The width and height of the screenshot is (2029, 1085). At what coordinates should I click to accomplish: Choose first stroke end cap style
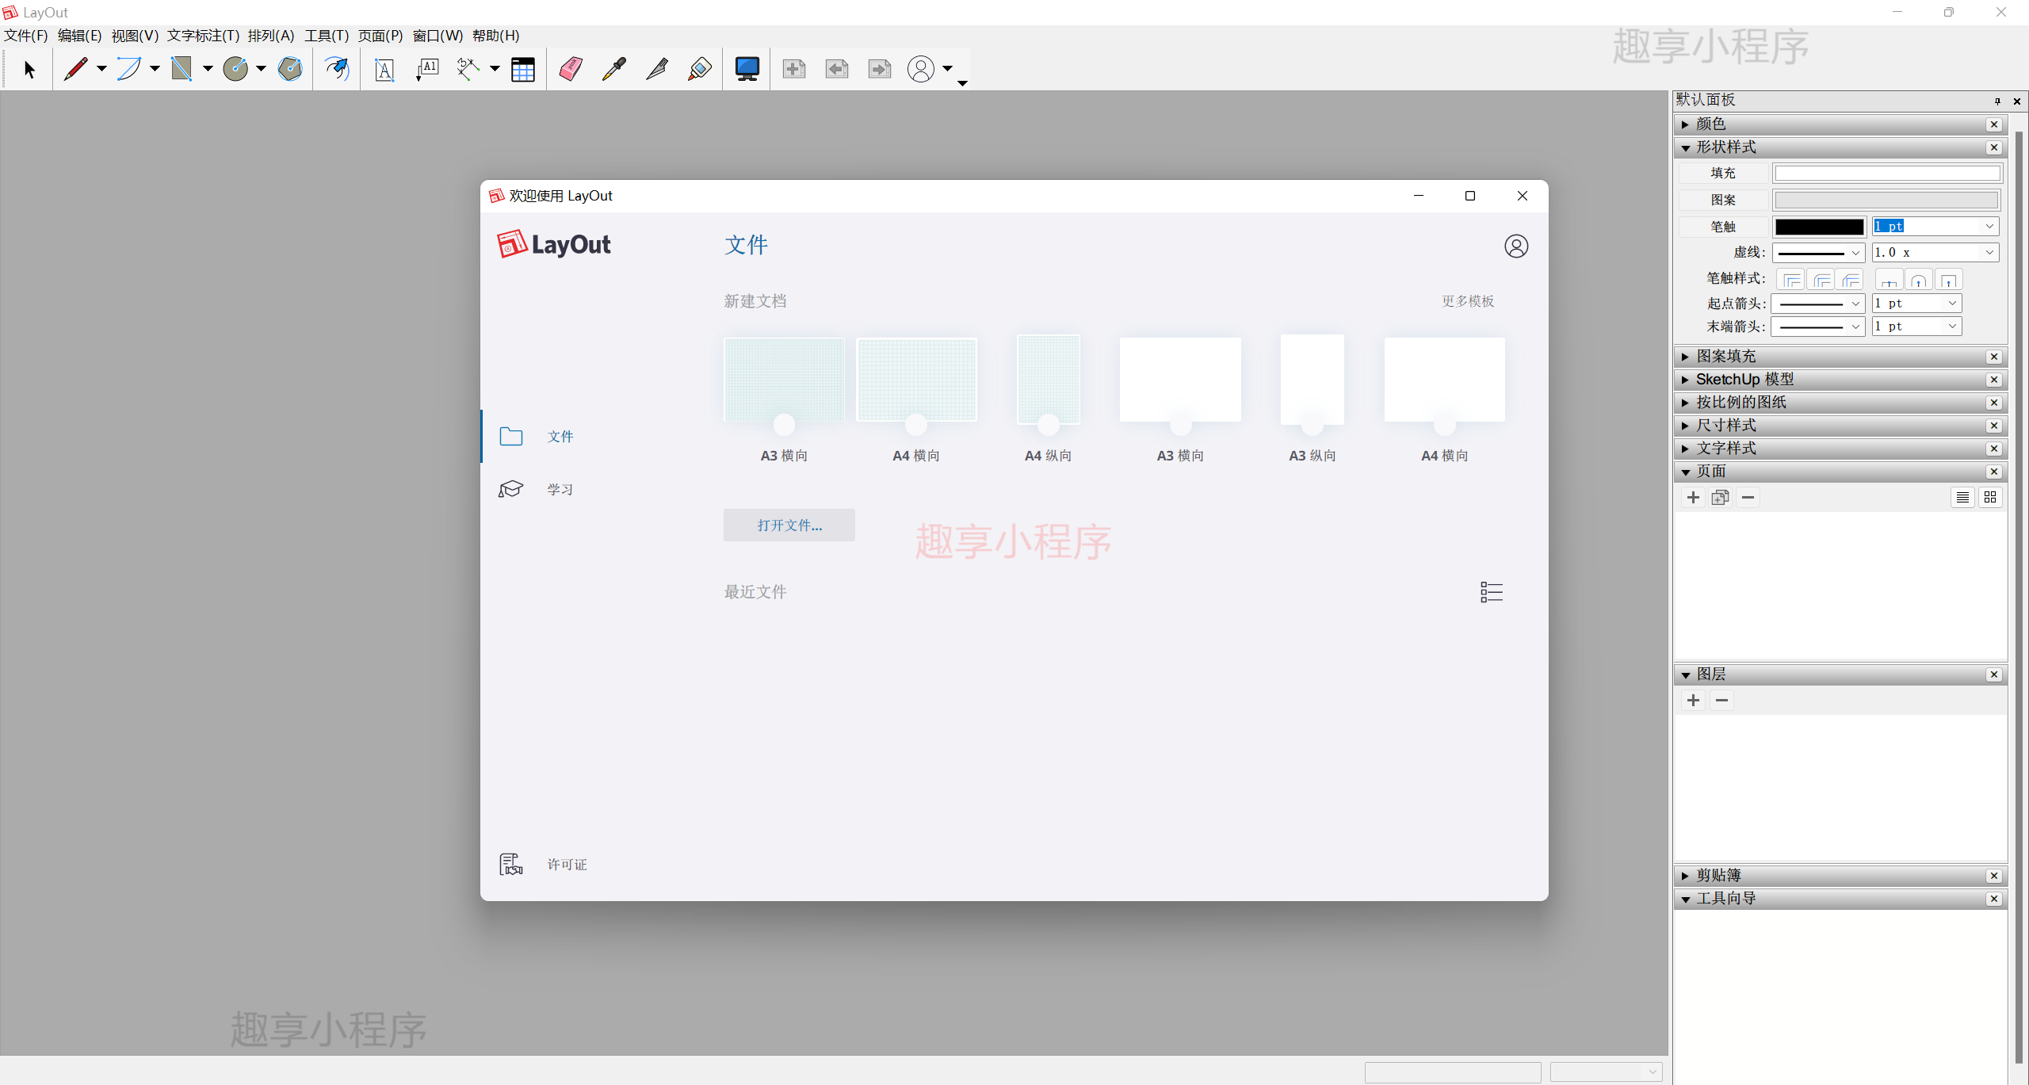1890,280
